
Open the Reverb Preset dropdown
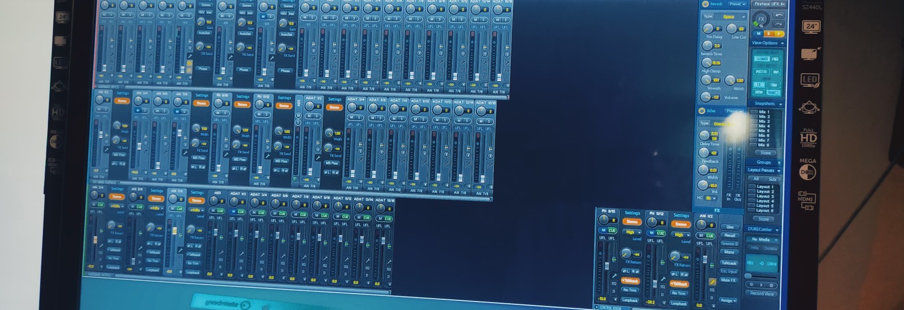pos(737,4)
